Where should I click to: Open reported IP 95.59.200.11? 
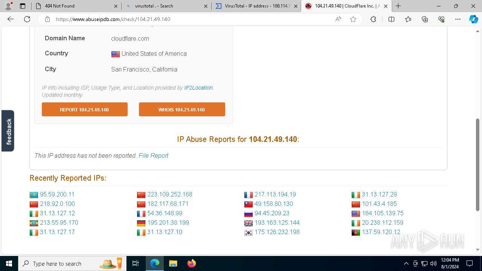click(x=57, y=195)
